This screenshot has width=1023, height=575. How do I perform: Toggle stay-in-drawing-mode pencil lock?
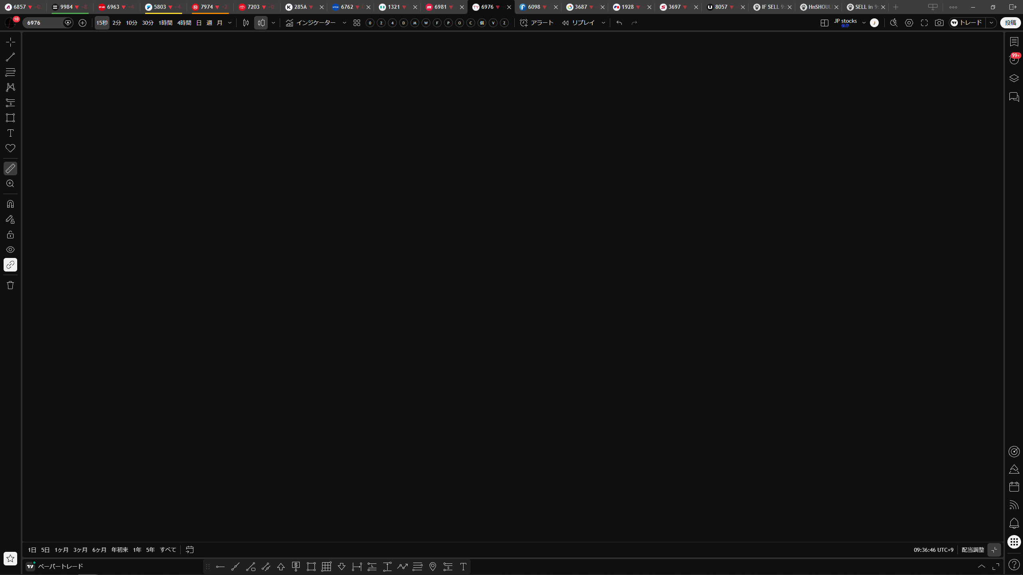[10, 219]
